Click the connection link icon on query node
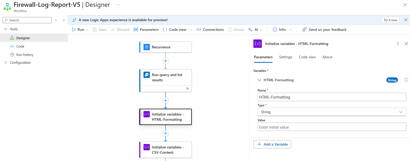The height and width of the screenshot is (161, 410). click(x=188, y=89)
